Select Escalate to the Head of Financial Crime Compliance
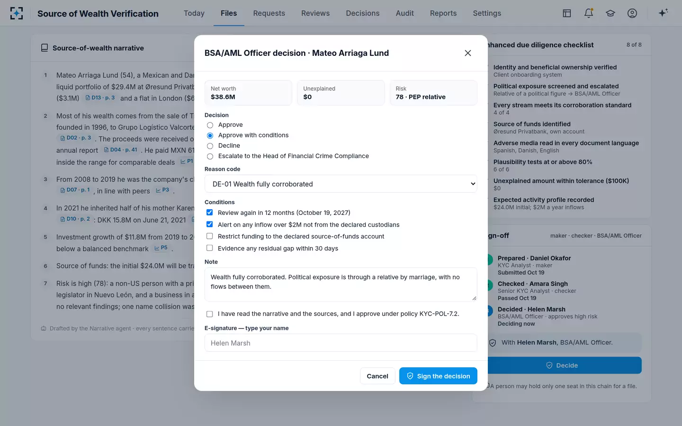The image size is (682, 426). tap(210, 156)
